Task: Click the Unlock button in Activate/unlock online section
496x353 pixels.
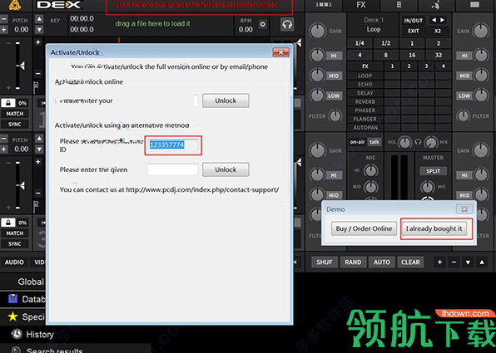Action: (x=226, y=101)
